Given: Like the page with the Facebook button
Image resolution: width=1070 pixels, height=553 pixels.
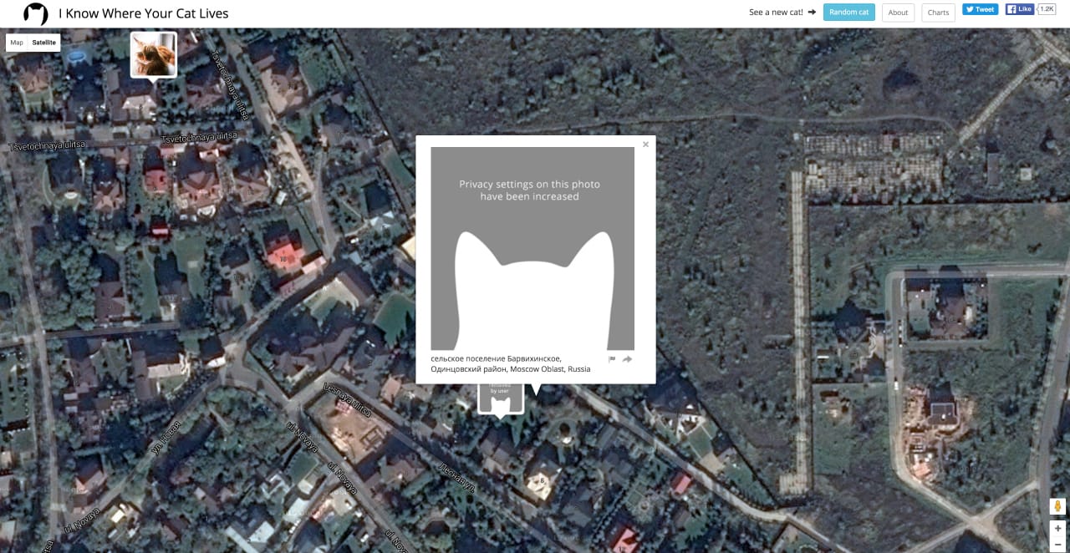Looking at the screenshot, I should pyautogui.click(x=1018, y=8).
